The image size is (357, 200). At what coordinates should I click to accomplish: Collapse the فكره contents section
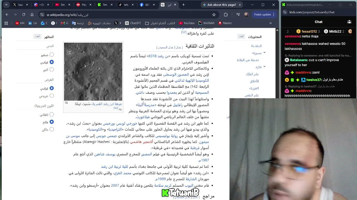tap(264, 67)
